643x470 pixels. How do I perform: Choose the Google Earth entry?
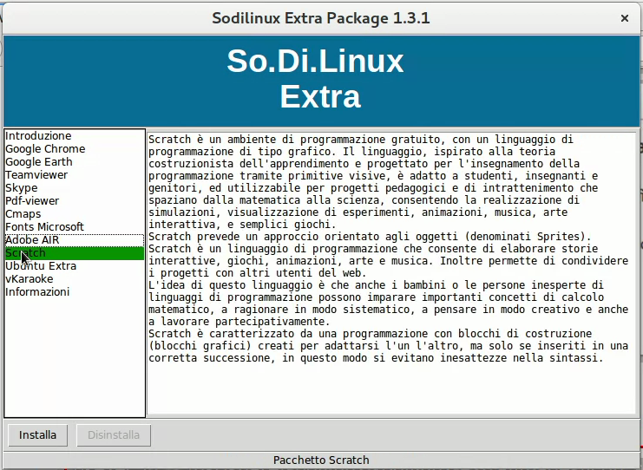[40, 162]
